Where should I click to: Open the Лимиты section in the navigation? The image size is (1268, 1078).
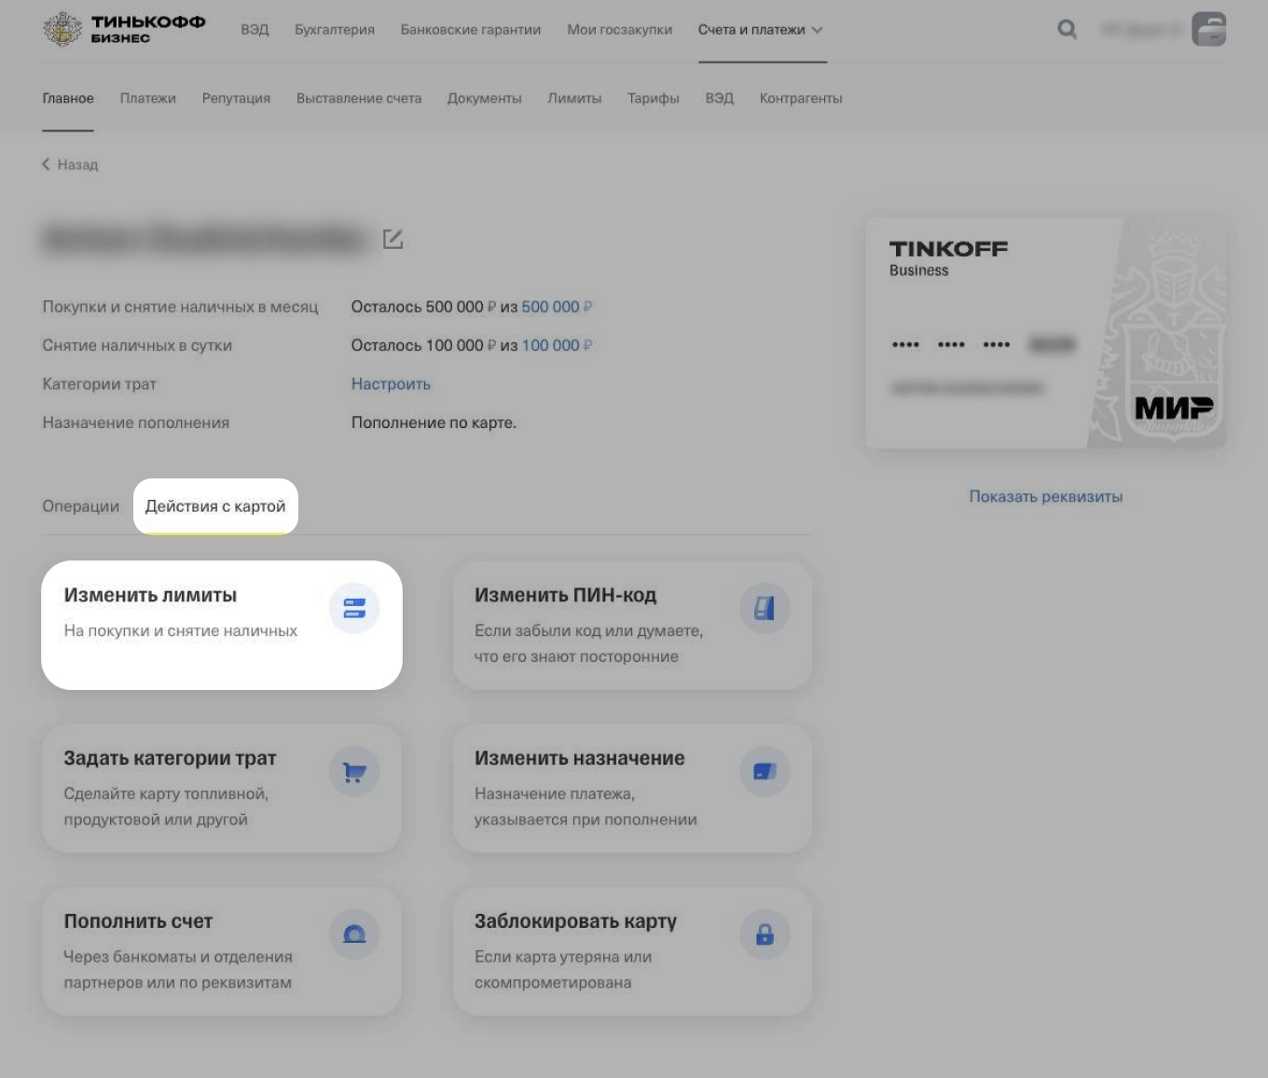click(574, 98)
